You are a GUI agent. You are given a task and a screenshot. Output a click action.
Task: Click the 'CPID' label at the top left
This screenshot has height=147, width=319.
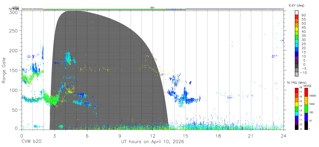[x=16, y=8]
